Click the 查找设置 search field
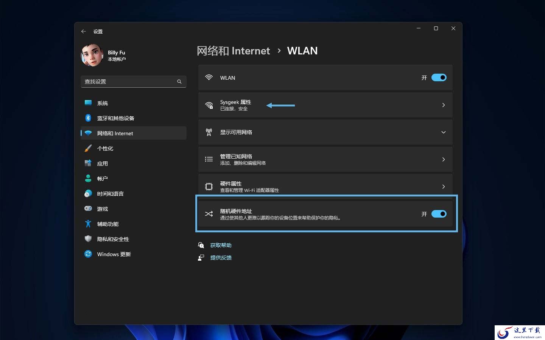 point(133,82)
